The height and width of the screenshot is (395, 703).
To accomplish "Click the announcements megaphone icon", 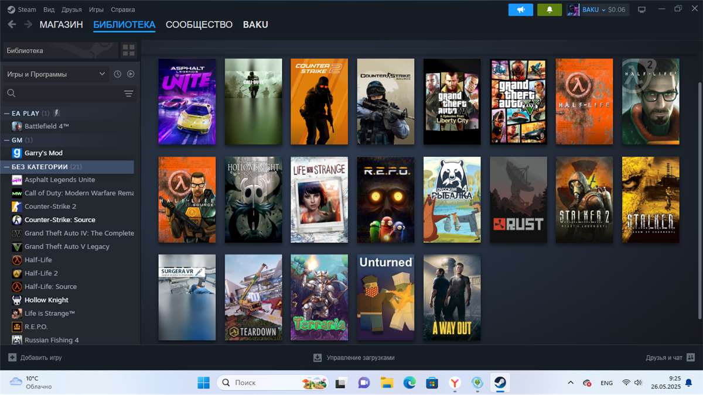I will (520, 9).
